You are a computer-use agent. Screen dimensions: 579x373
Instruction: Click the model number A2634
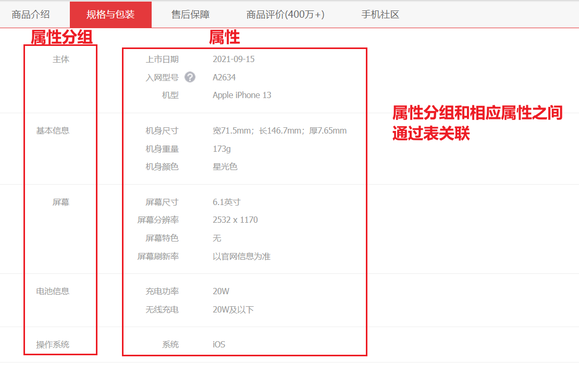[224, 77]
